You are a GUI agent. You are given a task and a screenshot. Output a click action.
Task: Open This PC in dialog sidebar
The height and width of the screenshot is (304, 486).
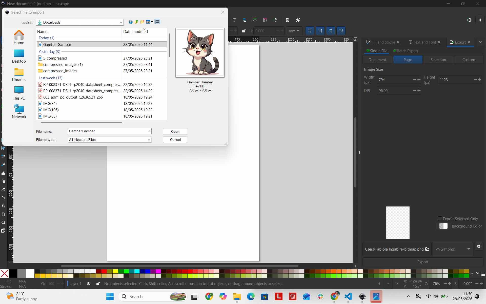pos(19,93)
